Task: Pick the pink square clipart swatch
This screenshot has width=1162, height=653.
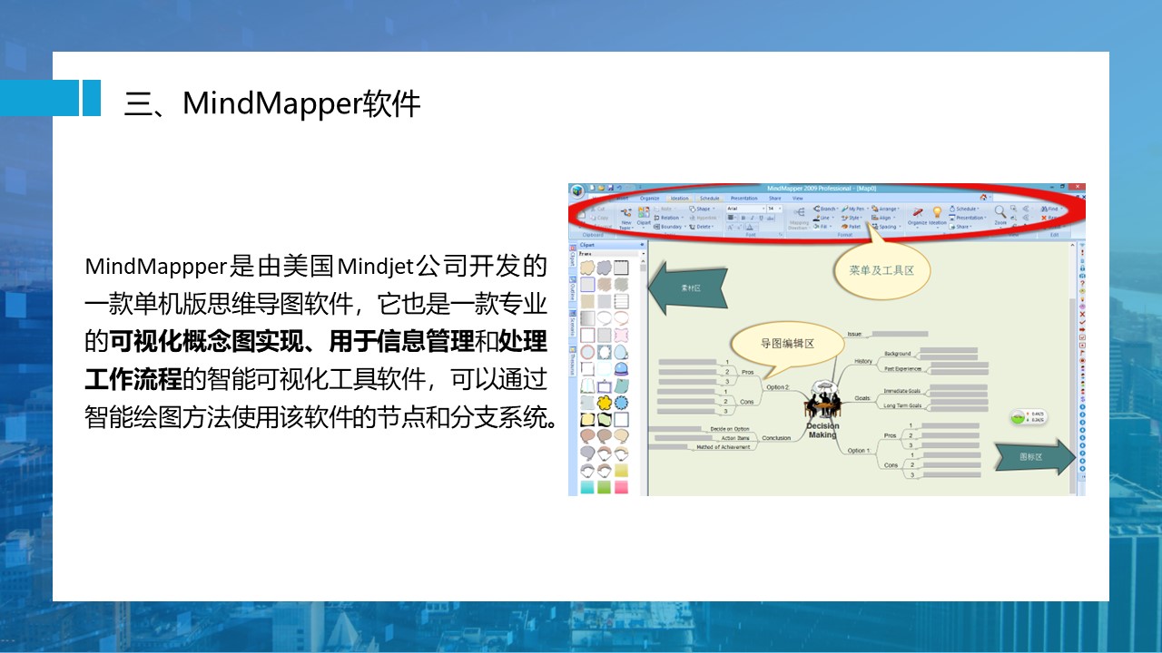Action: (x=621, y=487)
